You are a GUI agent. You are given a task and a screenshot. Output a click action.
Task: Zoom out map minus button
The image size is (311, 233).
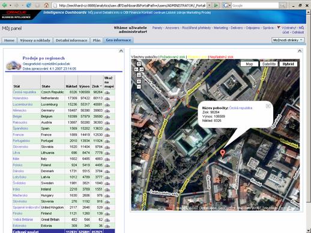coord(139,86)
